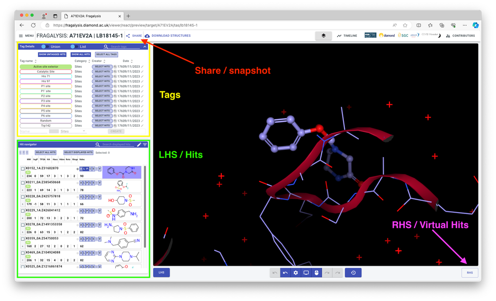Open the Sites category dropdown
This screenshot has height=301, width=496.
pos(73,131)
